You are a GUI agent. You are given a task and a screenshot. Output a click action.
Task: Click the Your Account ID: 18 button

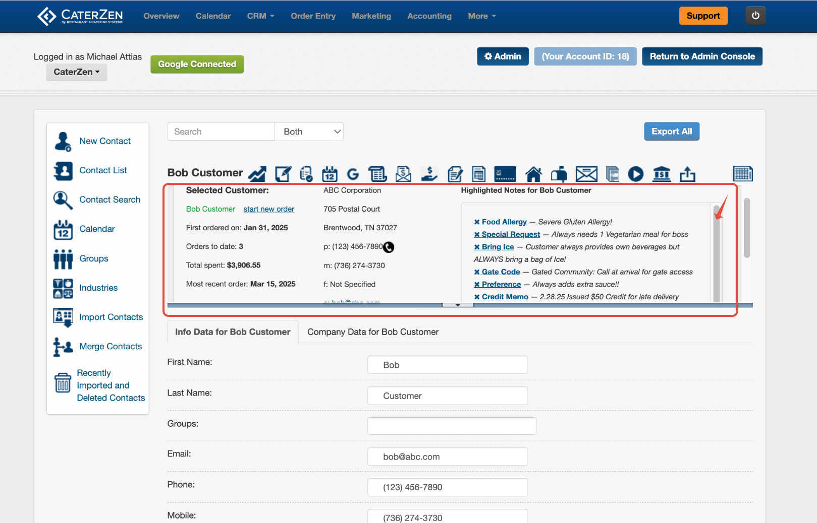pyautogui.click(x=585, y=56)
